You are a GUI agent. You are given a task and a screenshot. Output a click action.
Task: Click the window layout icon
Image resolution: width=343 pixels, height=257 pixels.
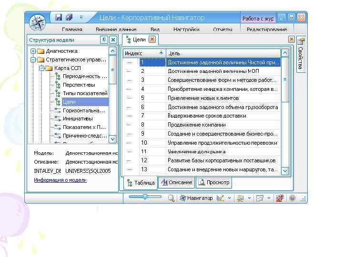pos(260,198)
